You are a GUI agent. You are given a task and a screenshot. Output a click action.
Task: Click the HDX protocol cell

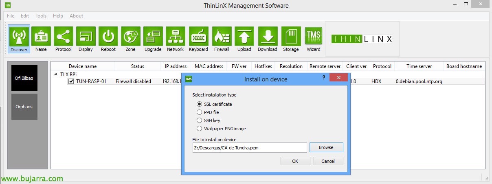[376, 81]
